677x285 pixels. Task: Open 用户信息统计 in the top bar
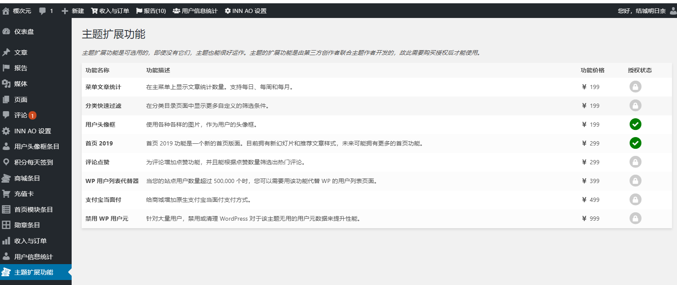pyautogui.click(x=195, y=11)
